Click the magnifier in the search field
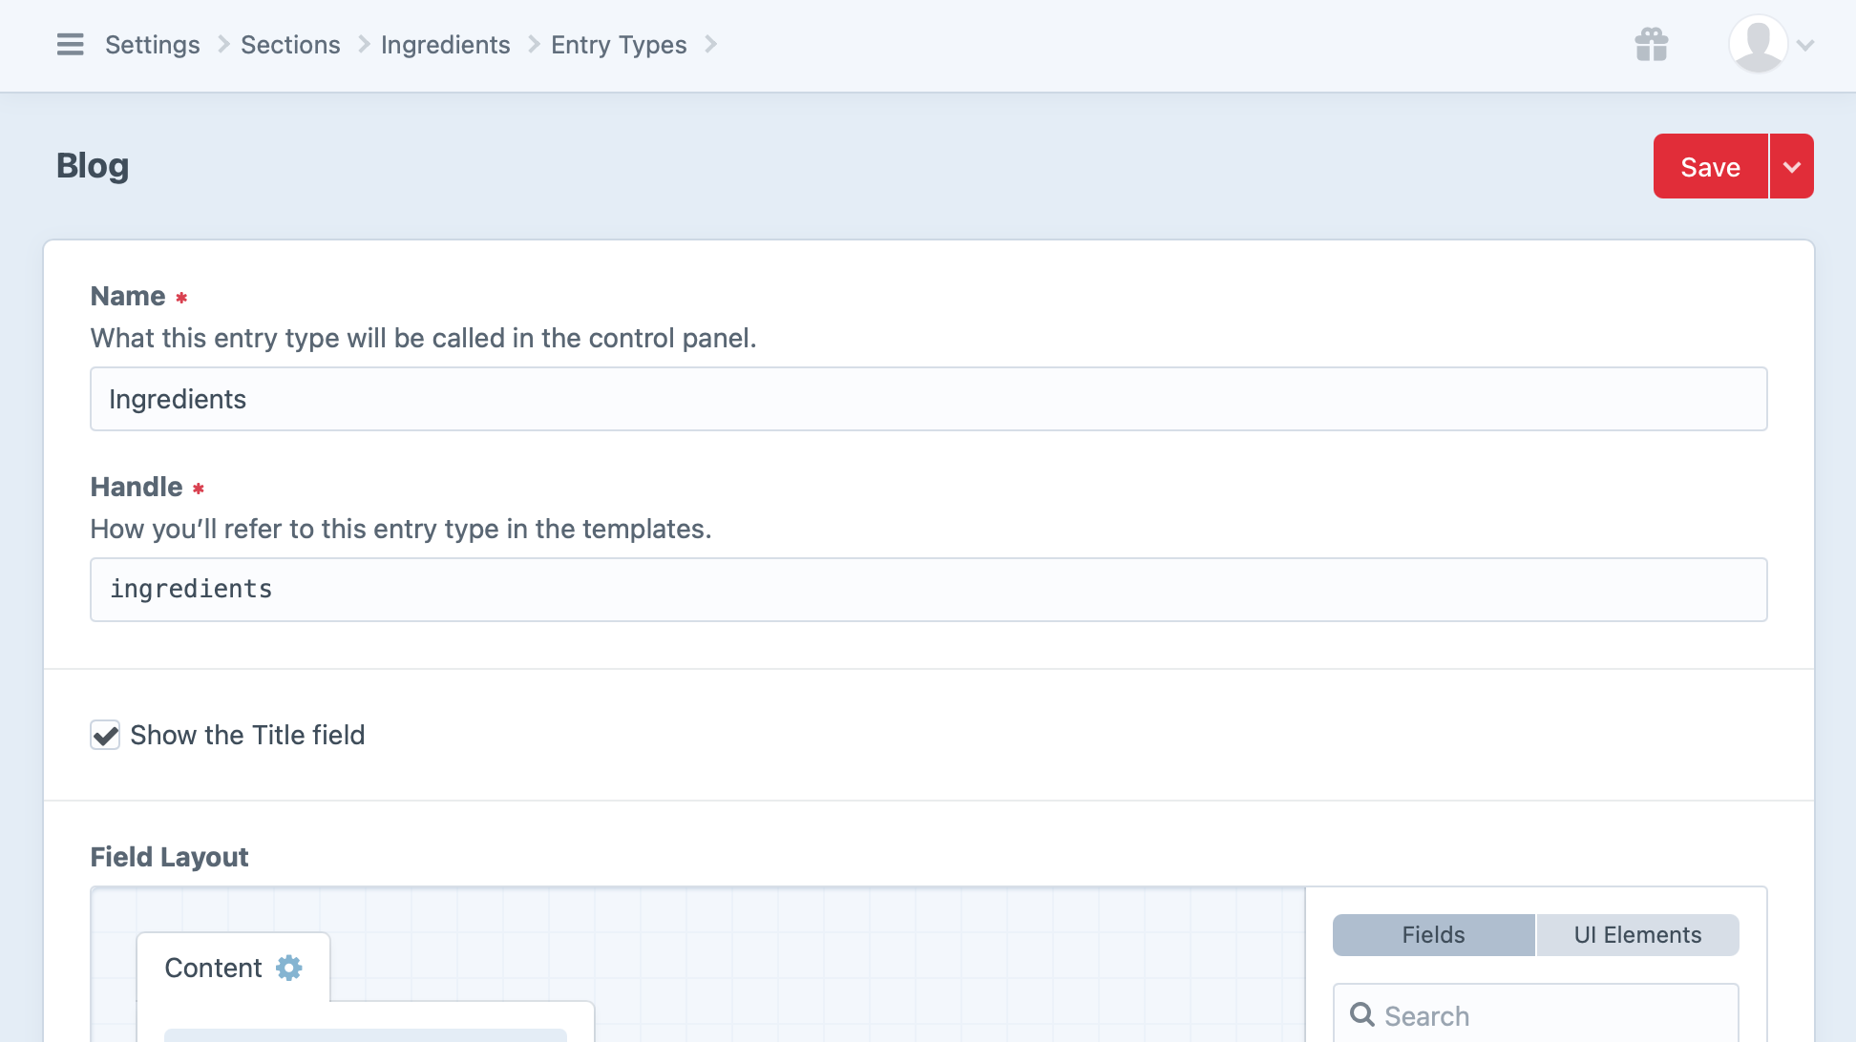The width and height of the screenshot is (1856, 1042). pos(1362,1014)
